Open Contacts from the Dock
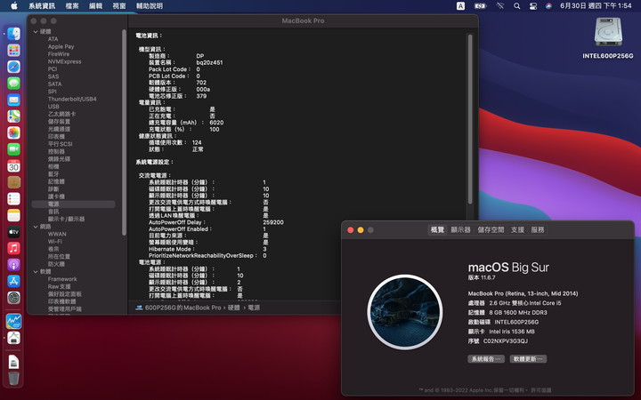This screenshot has width=641, height=400. point(13,182)
